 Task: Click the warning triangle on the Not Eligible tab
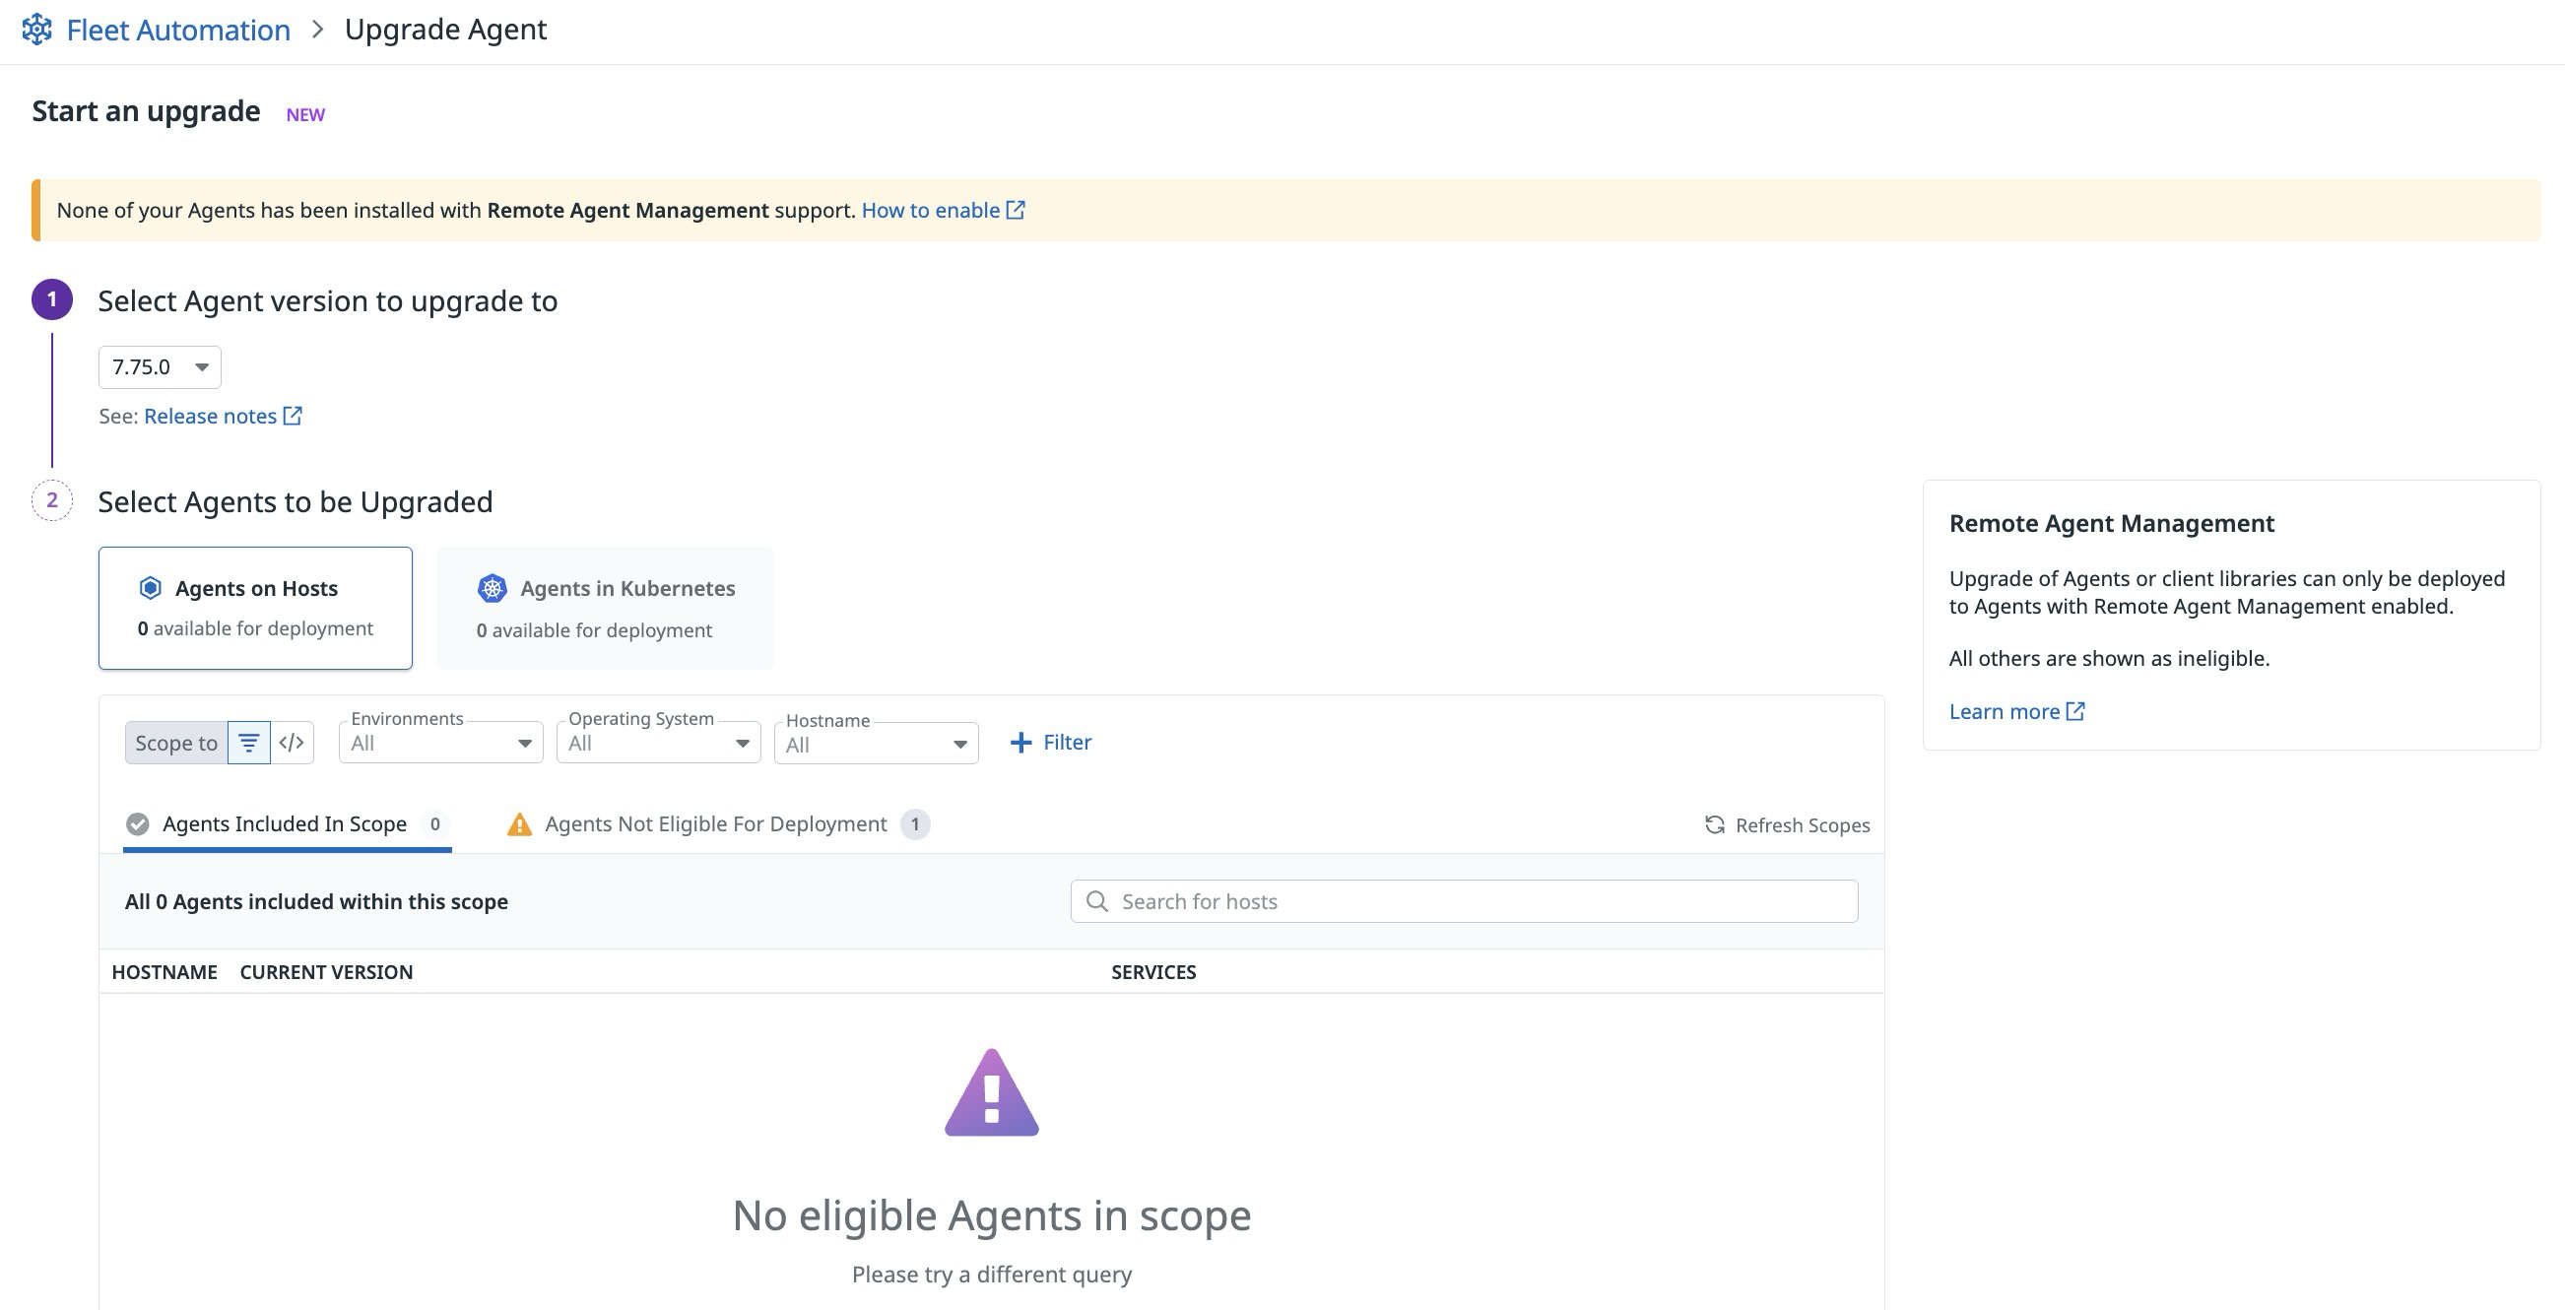[x=520, y=824]
